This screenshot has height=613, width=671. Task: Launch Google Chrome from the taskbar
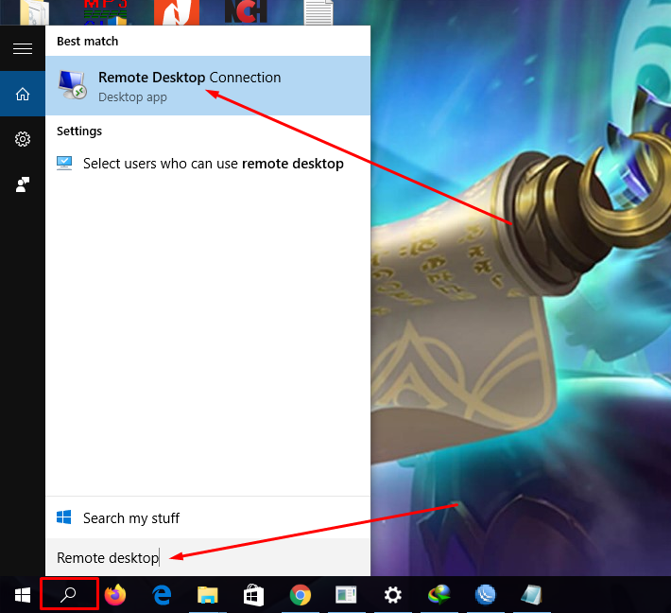click(x=300, y=595)
